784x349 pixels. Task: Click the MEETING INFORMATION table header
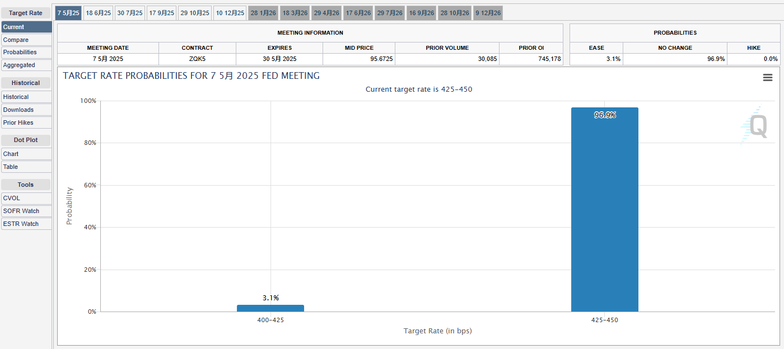click(310, 33)
